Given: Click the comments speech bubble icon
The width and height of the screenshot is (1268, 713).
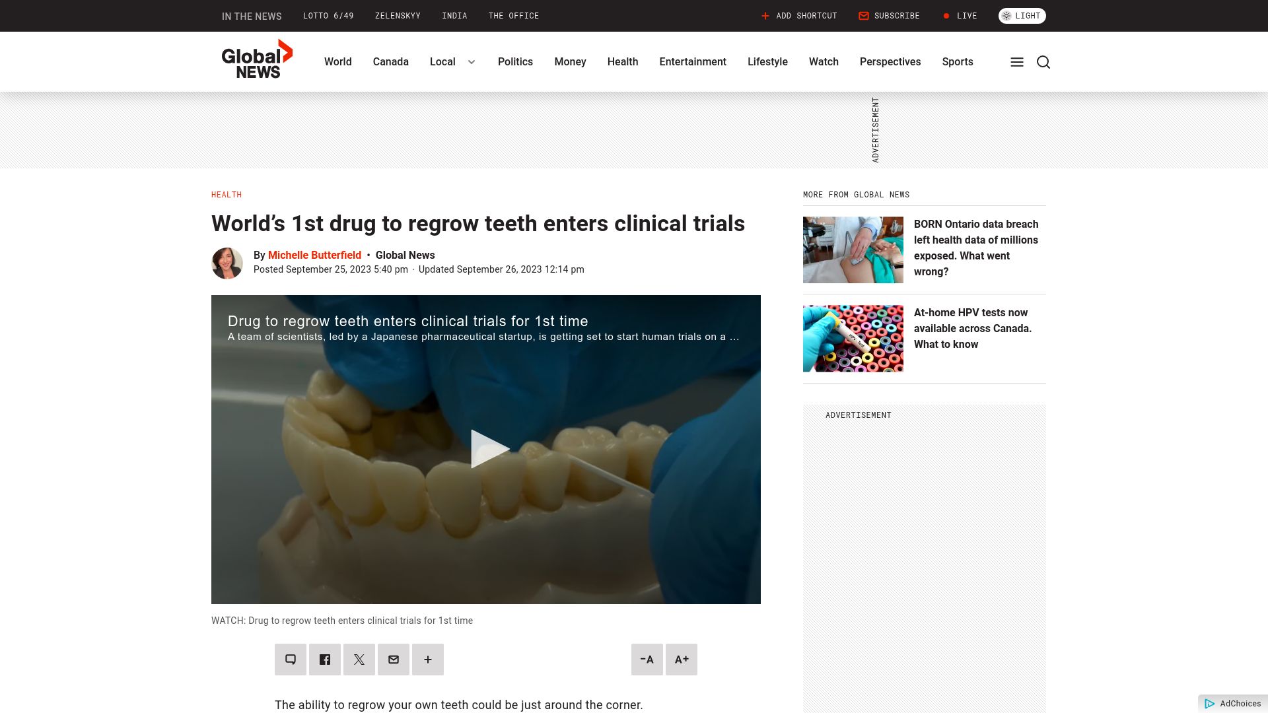Looking at the screenshot, I should (x=291, y=660).
